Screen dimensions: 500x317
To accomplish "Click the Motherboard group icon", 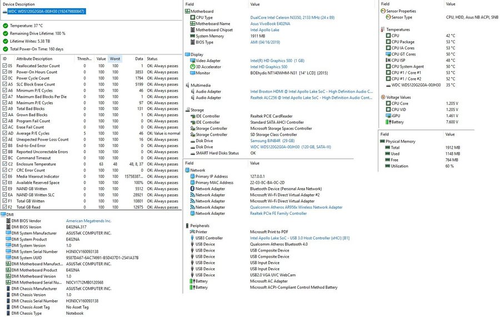I will pos(187,11).
